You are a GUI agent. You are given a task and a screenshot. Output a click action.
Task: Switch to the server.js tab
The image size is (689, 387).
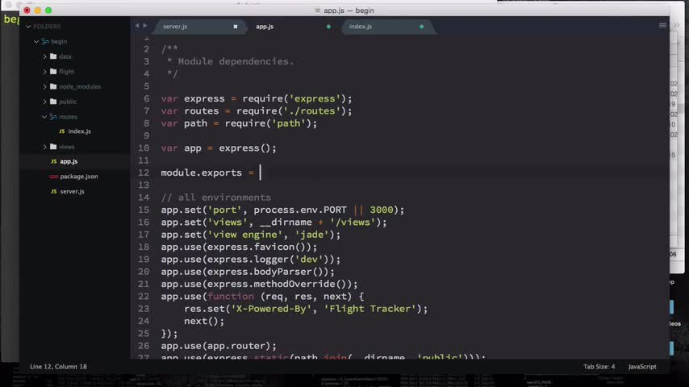tap(175, 27)
